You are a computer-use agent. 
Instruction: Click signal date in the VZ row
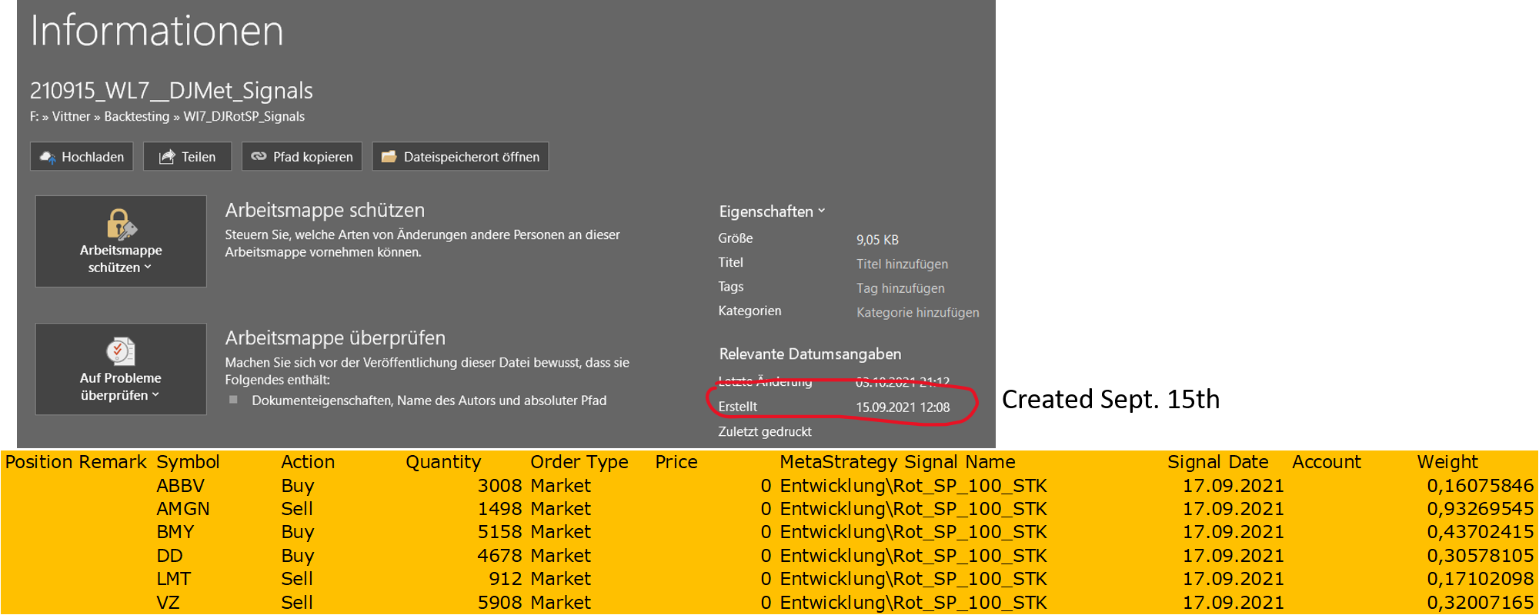coord(1234,603)
